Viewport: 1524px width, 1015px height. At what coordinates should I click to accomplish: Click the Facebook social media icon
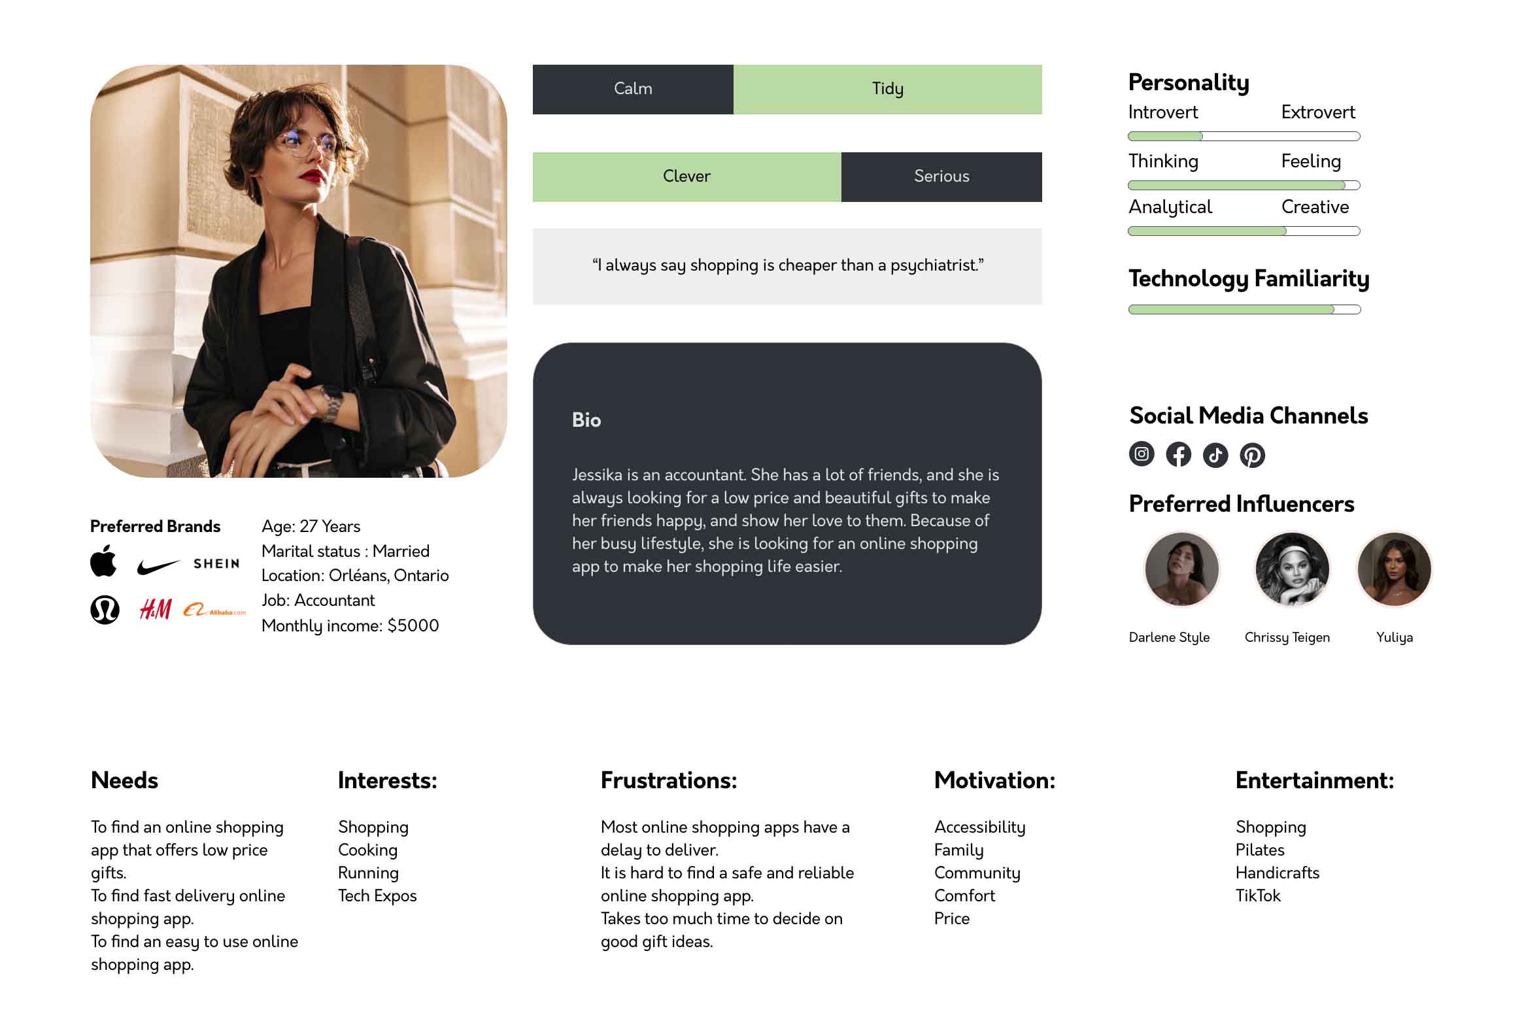[1178, 455]
